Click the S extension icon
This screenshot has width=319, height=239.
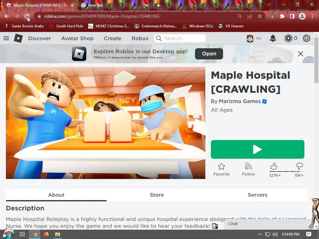pos(272,16)
